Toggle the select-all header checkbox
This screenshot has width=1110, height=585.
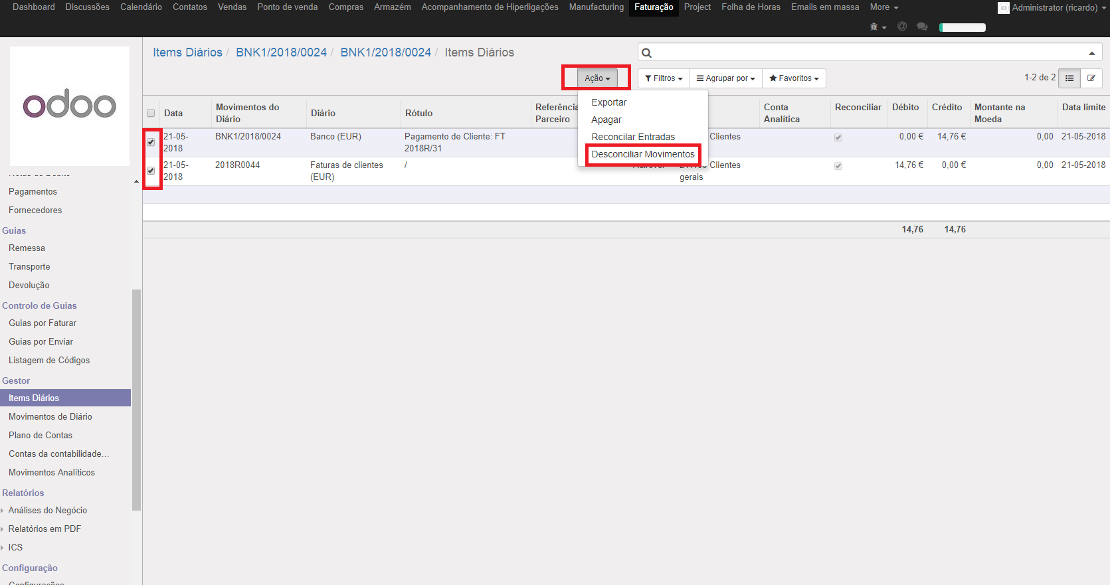(x=151, y=113)
